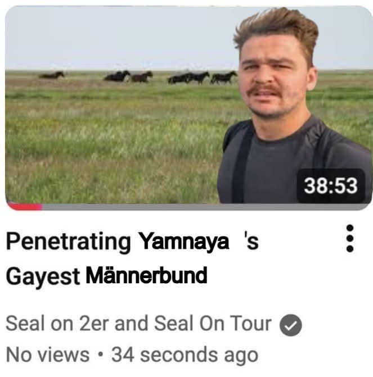The width and height of the screenshot is (373, 377).
Task: Open the video thumbnail with horses
Action: click(189, 108)
